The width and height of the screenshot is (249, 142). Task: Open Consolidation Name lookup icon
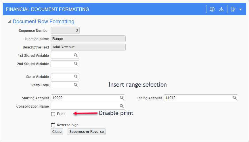(122, 106)
